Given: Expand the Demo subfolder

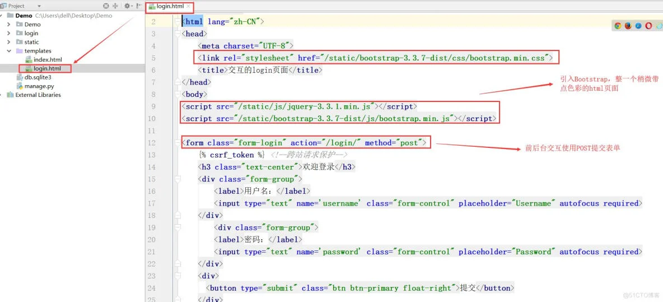Looking at the screenshot, I should pos(9,24).
